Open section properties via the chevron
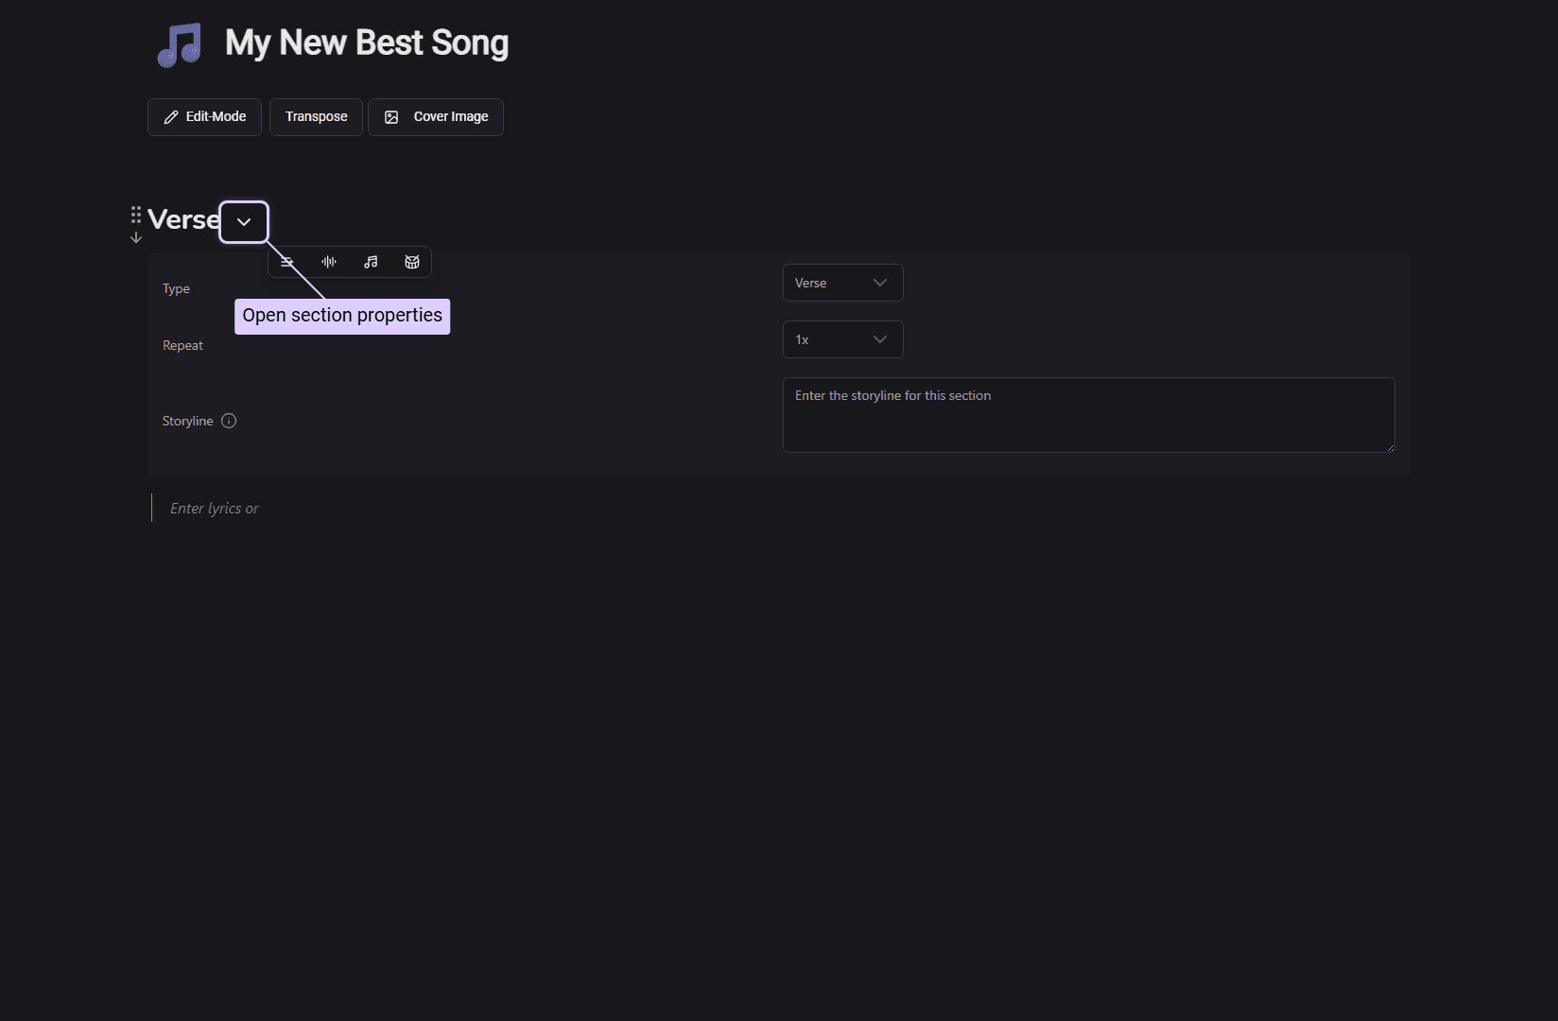Image resolution: width=1558 pixels, height=1021 pixels. pos(243,221)
